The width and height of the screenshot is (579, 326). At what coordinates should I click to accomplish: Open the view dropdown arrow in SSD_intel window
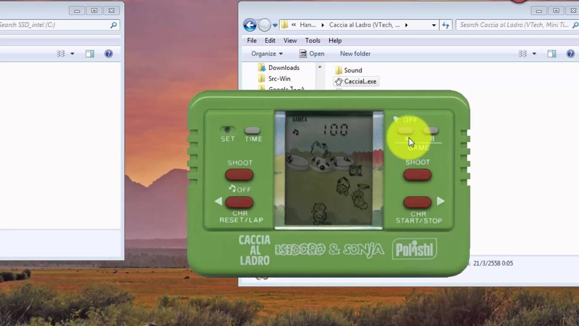72,53
